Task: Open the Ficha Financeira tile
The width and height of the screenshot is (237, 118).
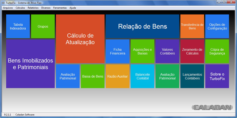Action: (118, 51)
